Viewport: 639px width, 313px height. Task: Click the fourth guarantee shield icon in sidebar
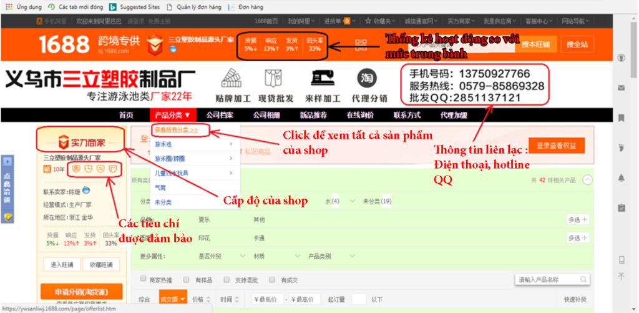114,169
